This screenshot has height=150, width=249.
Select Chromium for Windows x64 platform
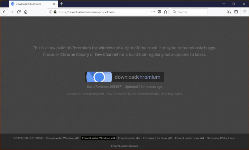(99, 138)
